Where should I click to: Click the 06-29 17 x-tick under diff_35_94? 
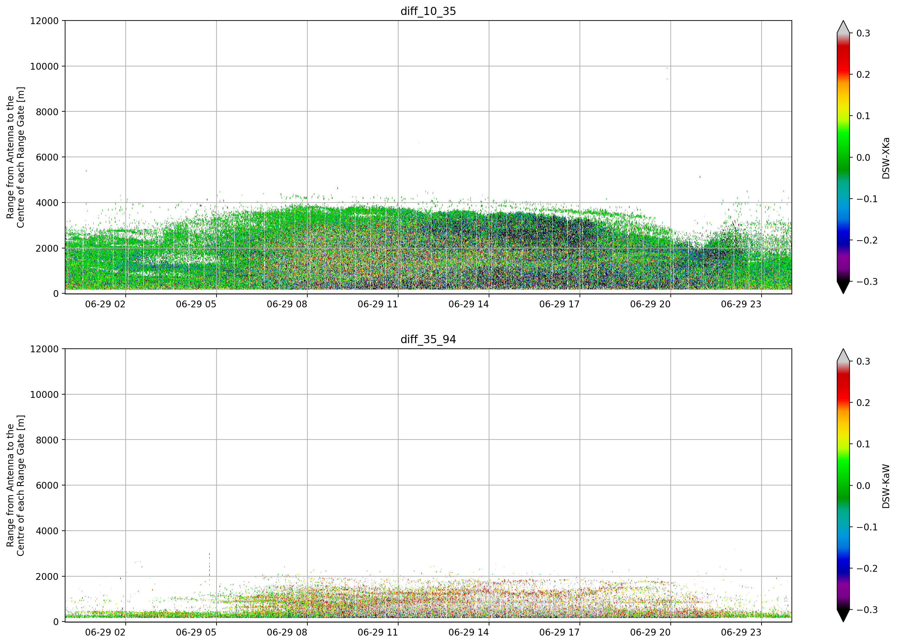559,633
